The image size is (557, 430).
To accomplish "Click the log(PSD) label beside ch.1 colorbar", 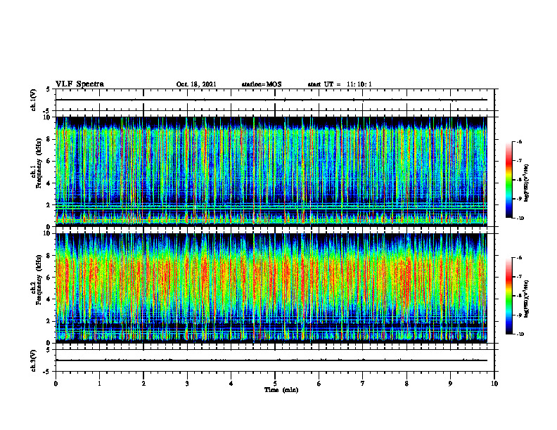I will coord(527,183).
